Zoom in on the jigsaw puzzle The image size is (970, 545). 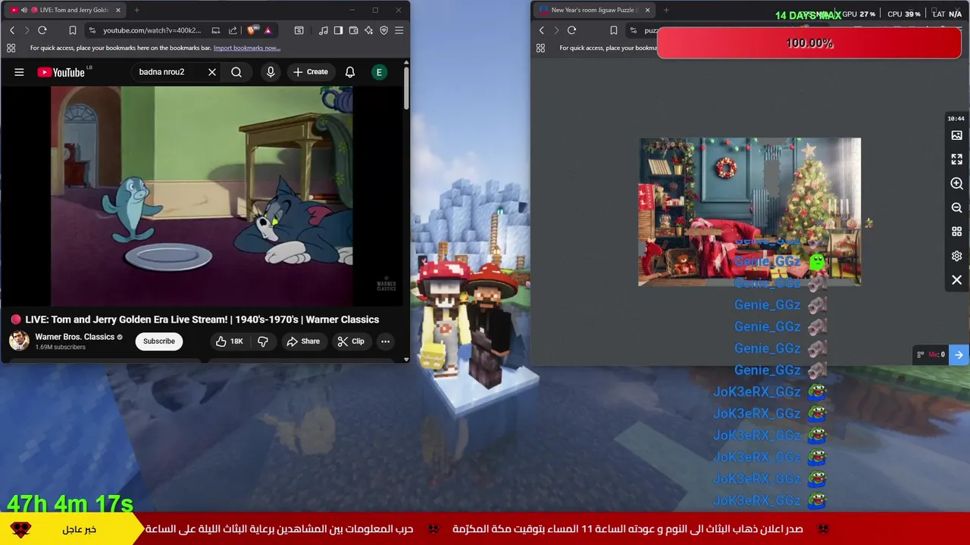(957, 184)
